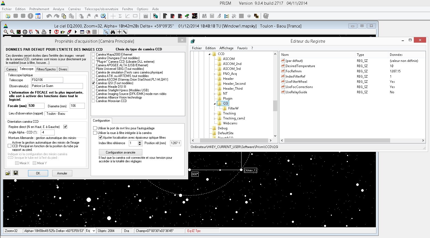Click the printer icon in sky toolbar

pos(44,32)
